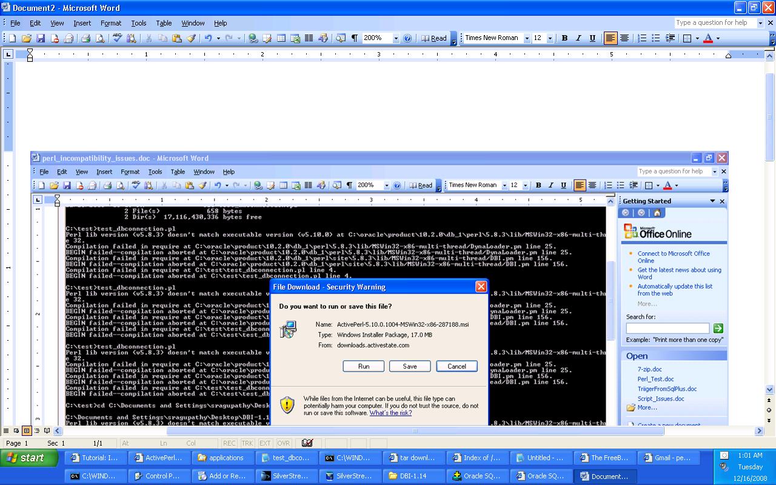Open the Getting Started pane dropdown in the embedded window
This screenshot has width=776, height=485.
click(713, 201)
